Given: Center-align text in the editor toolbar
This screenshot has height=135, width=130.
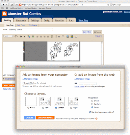Looking at the screenshot, I should pyautogui.click(x=41, y=36).
